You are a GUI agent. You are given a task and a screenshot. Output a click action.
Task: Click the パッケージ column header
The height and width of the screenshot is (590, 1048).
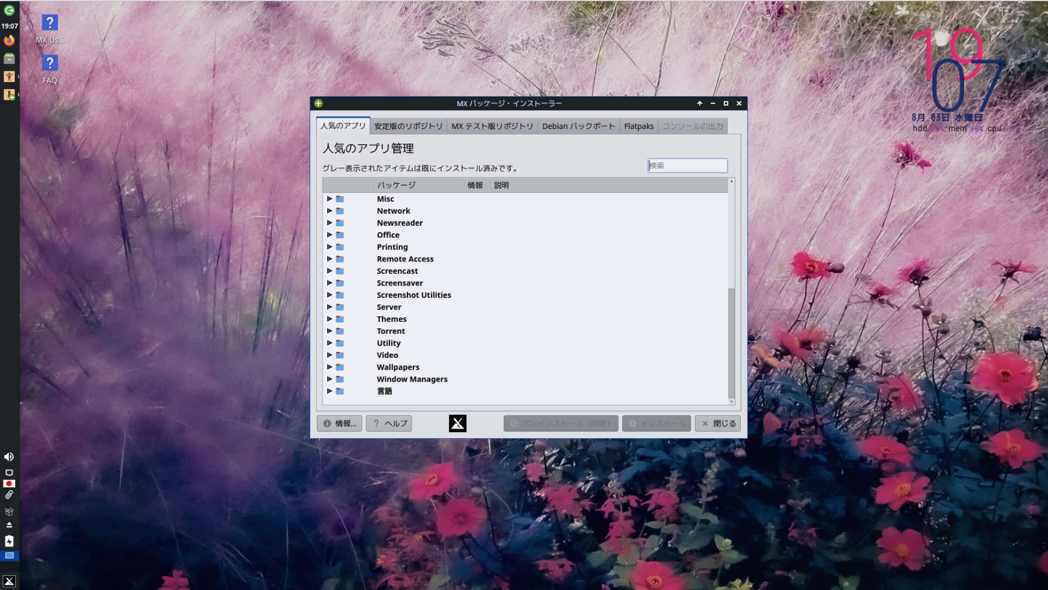pos(419,185)
